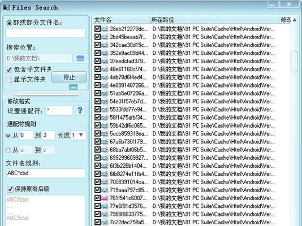This screenshot has width=302, height=226.
Task: Toggle the include subfolders checkbox
Action: tap(8, 69)
